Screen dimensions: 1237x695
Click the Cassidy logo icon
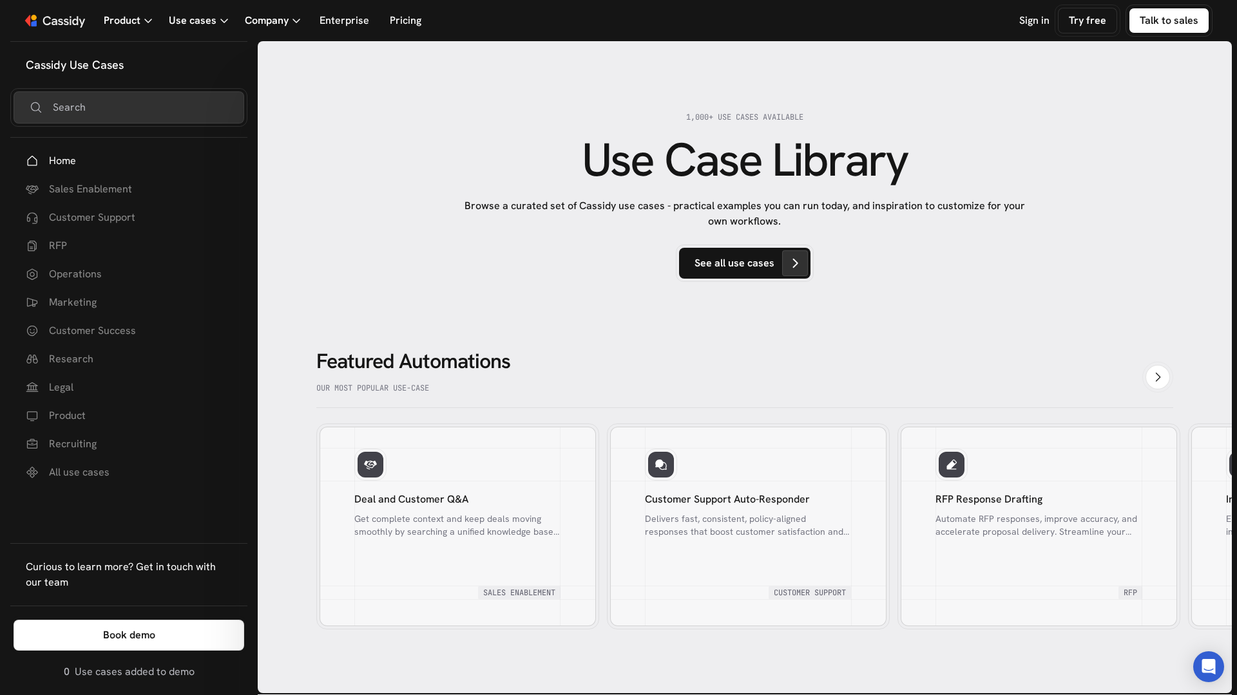(x=31, y=21)
